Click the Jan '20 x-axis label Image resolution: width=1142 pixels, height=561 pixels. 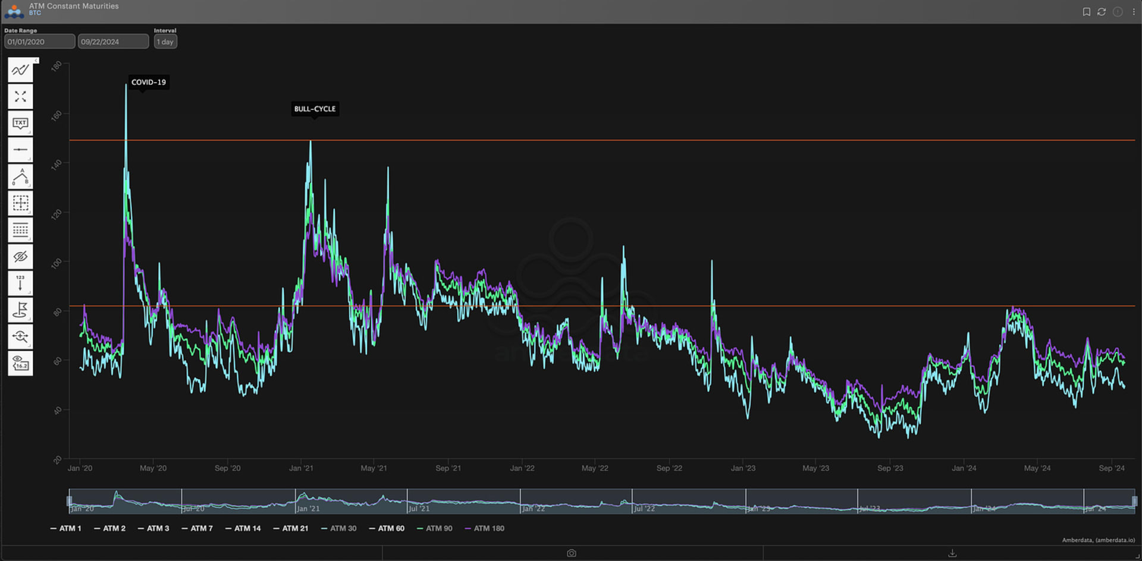click(x=80, y=468)
